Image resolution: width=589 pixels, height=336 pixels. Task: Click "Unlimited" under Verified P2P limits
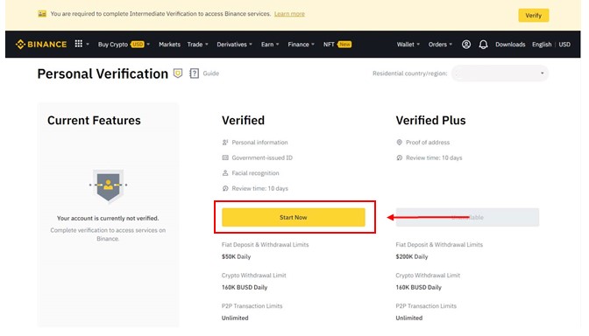235,318
